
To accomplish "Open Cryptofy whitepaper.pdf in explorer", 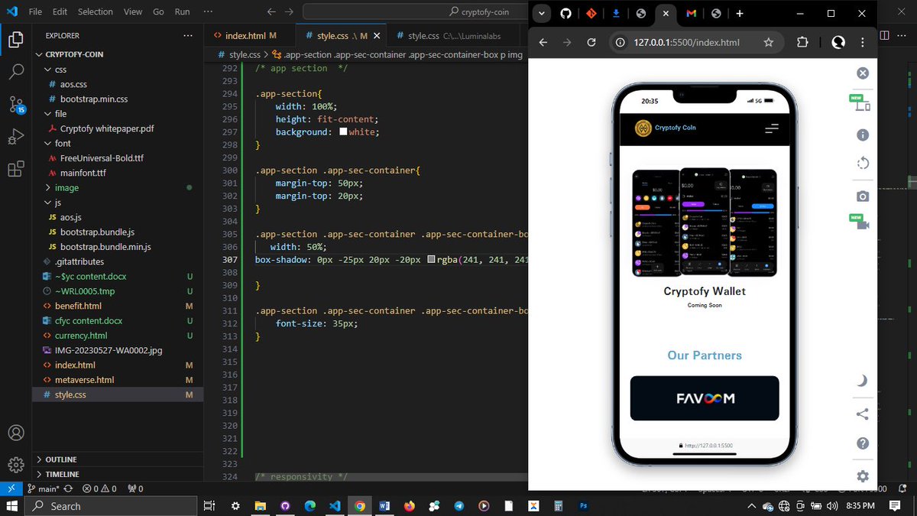I will click(107, 128).
